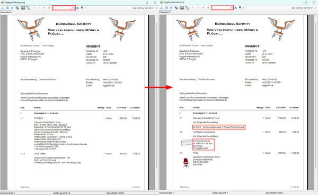Viewport: 318px width, 195px height.
Task: Export the 5-page Angebot report
Action: tap(161, 8)
